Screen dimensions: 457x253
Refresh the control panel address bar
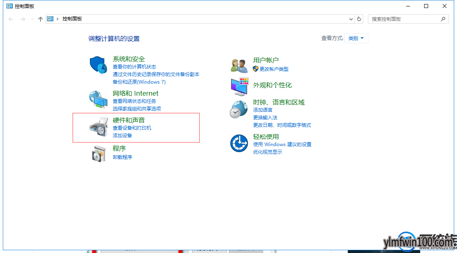pyautogui.click(x=359, y=19)
